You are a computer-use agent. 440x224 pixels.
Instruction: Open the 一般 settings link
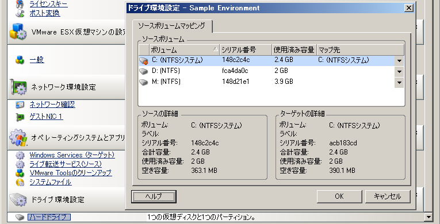(x=37, y=60)
